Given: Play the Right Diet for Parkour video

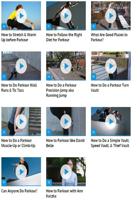Looking at the screenshot, I should pyautogui.click(x=66, y=16).
